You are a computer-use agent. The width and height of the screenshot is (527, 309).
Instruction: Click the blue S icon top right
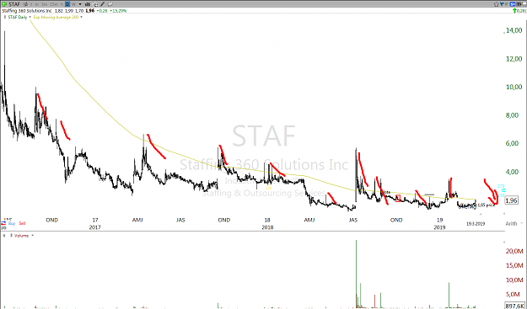point(513,4)
